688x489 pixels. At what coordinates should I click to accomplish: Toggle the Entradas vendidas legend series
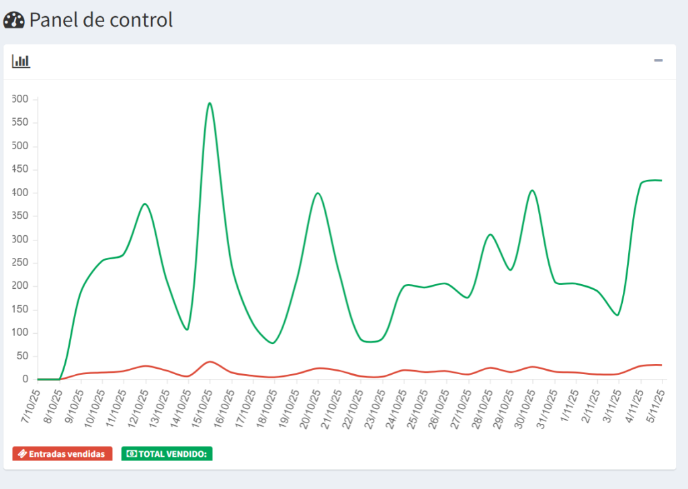coord(62,454)
